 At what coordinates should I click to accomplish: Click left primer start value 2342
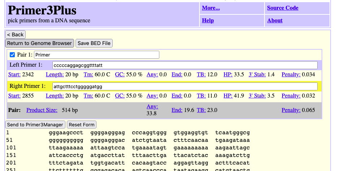(x=28, y=75)
